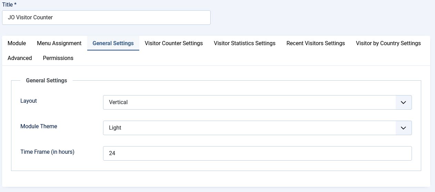Image resolution: width=435 pixels, height=192 pixels.
Task: Click the Time Frame (in hours) label
Action: [47, 152]
